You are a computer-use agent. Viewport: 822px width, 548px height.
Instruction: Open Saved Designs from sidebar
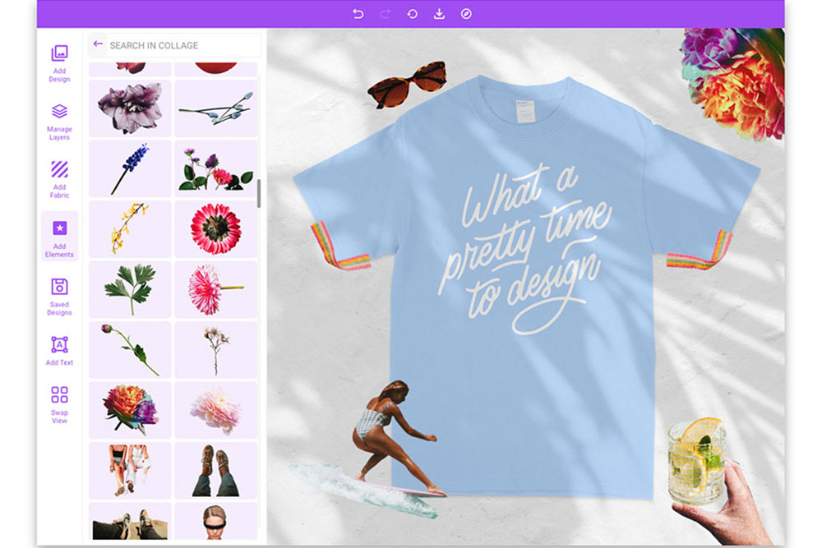pos(59,295)
